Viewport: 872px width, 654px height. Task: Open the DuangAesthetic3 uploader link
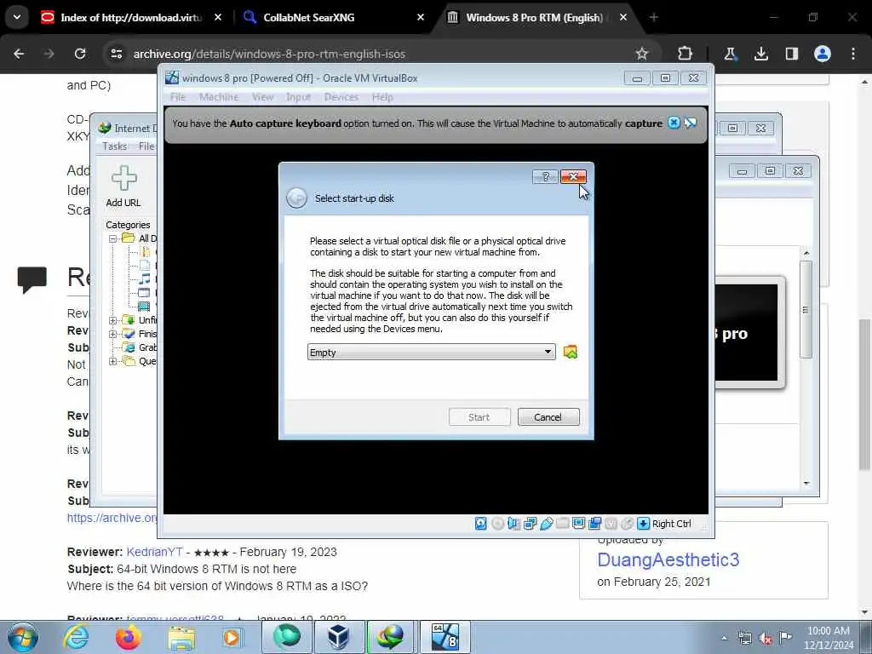tap(668, 559)
